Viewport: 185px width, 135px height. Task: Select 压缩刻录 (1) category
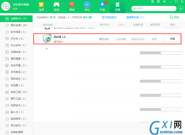click(x=16, y=52)
